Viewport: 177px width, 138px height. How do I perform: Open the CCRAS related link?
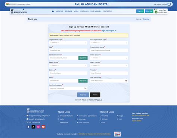[105, 116]
